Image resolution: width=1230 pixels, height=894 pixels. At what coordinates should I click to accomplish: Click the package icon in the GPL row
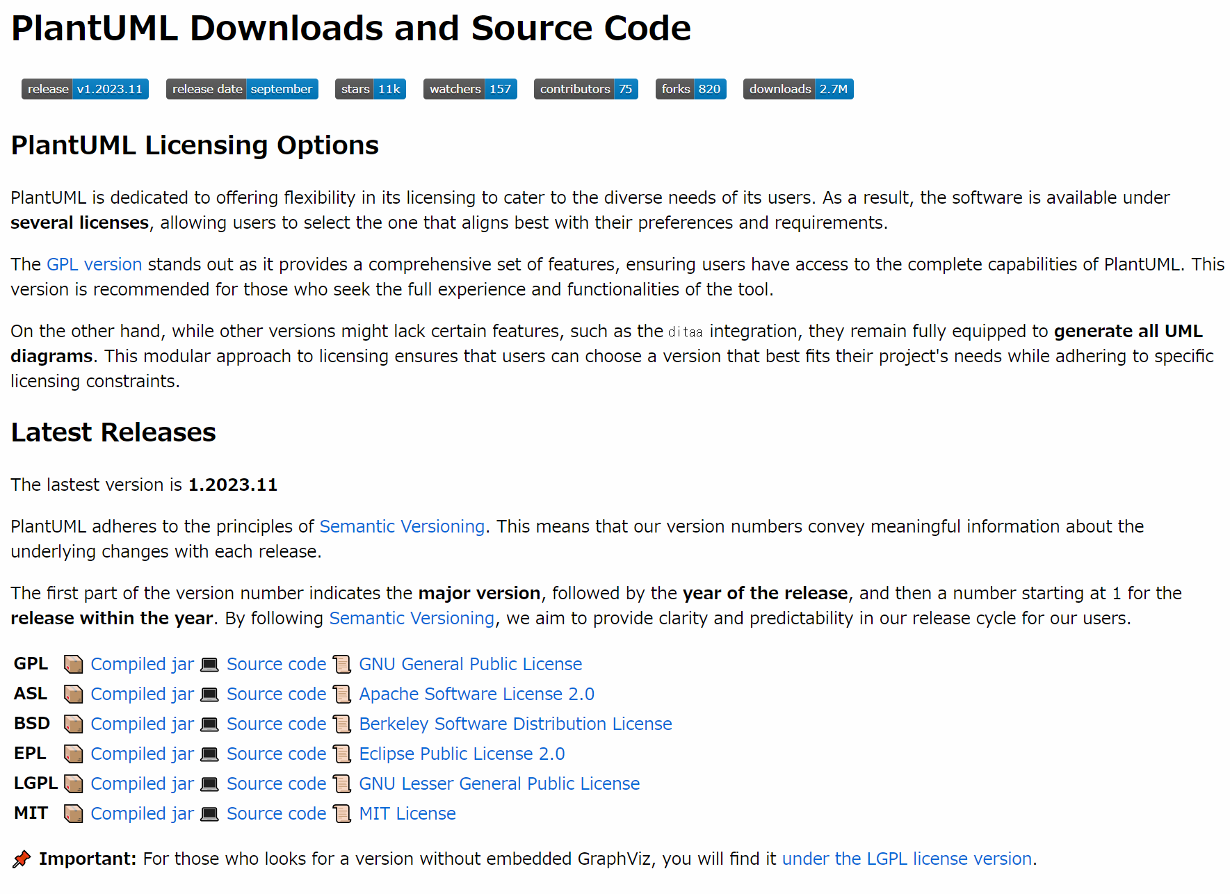(74, 665)
